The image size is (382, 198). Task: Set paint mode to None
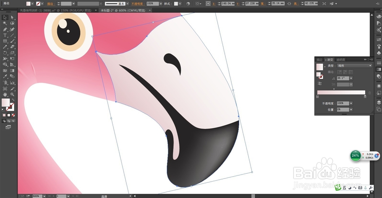tap(13, 115)
